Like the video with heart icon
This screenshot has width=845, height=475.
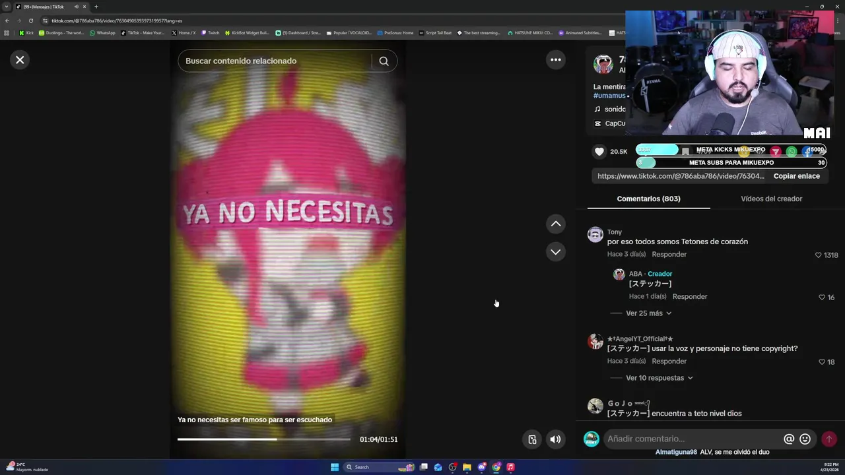coord(599,152)
